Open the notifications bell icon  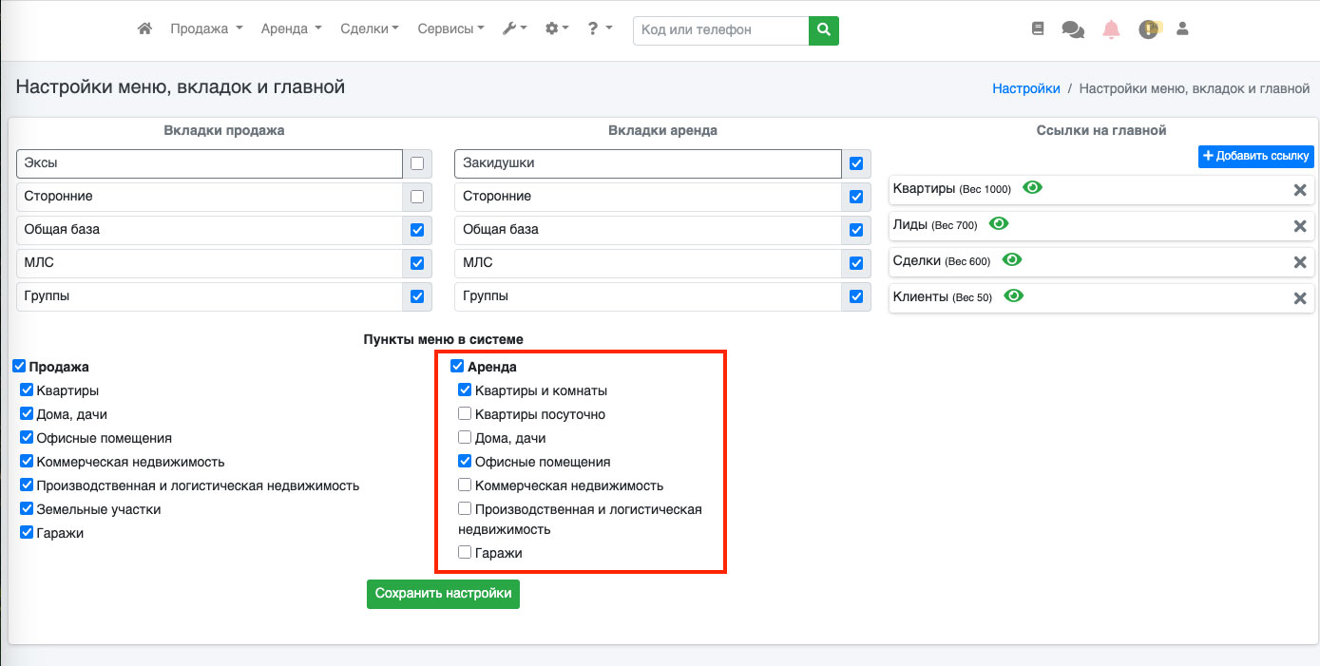coord(1111,29)
